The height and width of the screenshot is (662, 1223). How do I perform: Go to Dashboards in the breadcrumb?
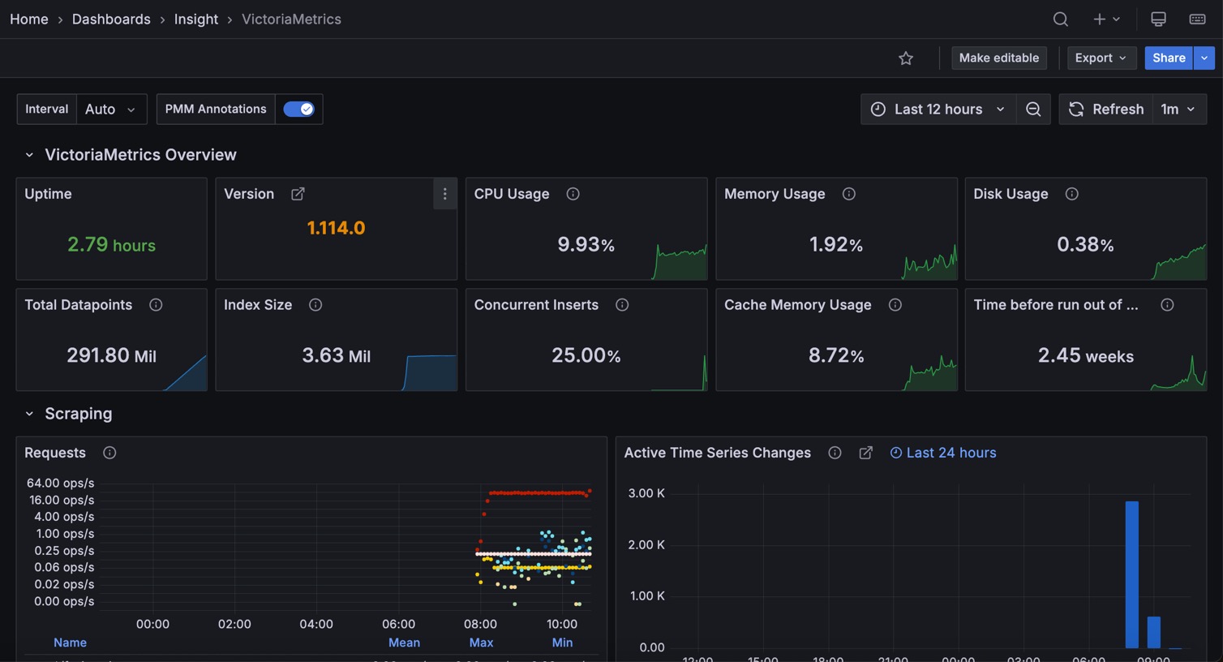111,19
